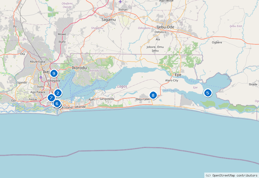Select the Odogbolu area label
The image size is (259, 178).
pos(144,28)
